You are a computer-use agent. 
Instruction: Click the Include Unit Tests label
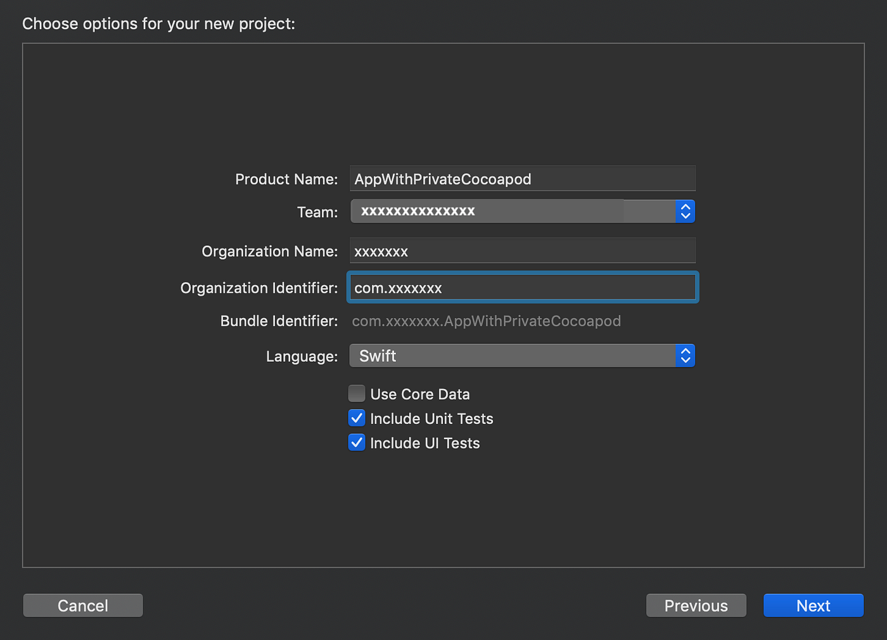(x=431, y=418)
